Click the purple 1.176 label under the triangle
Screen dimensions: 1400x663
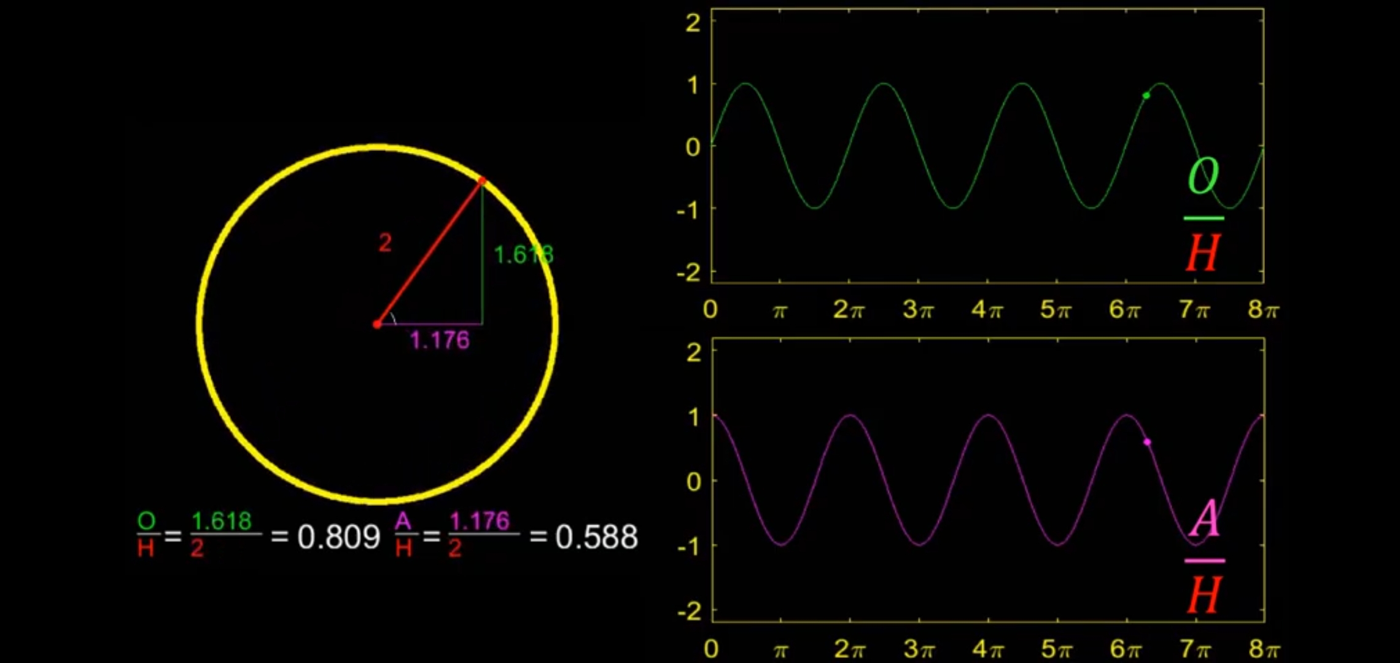pyautogui.click(x=440, y=340)
